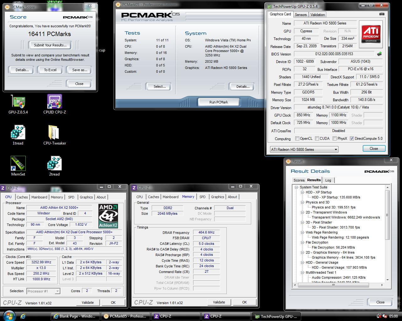Uncheck the DirectCompute 5.0 checkbox

[352, 139]
